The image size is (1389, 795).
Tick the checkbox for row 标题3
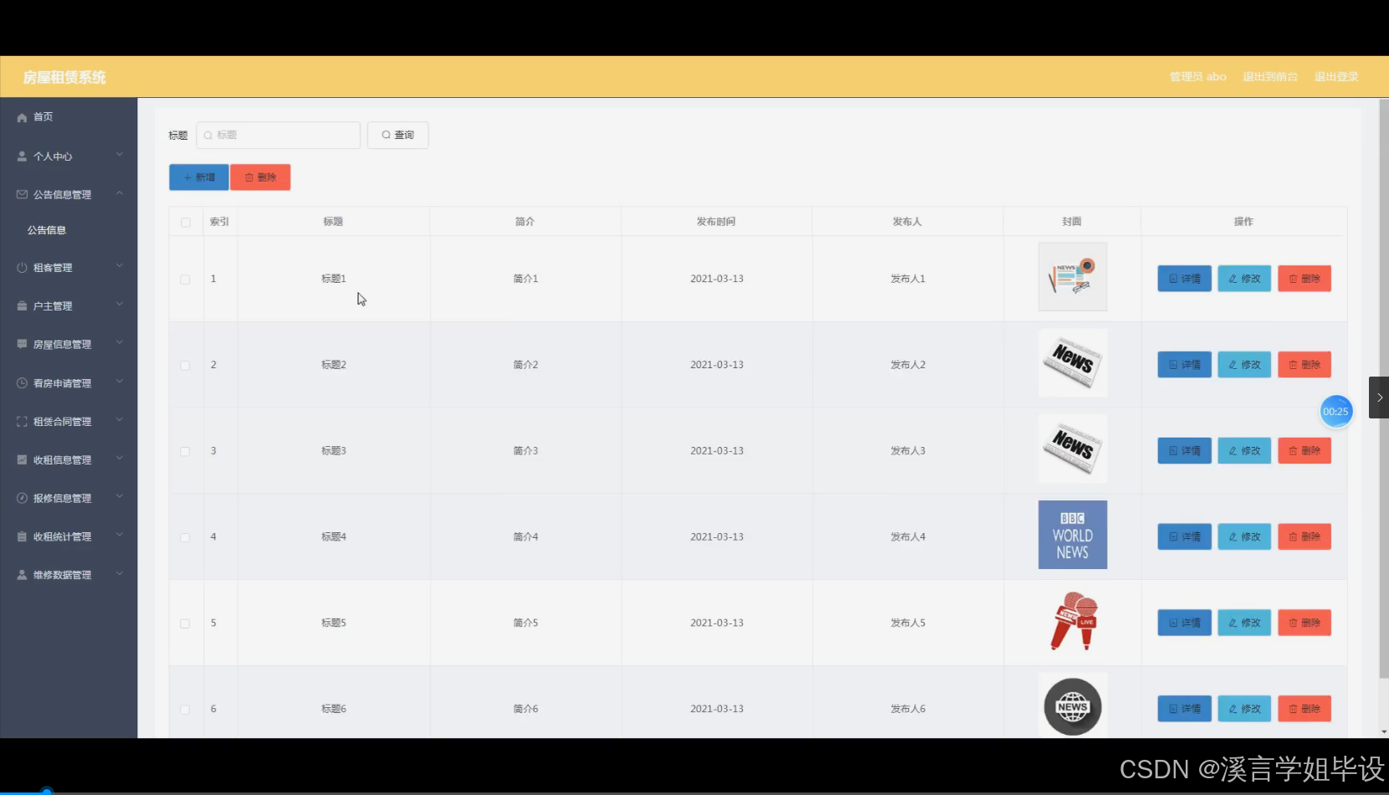point(185,452)
